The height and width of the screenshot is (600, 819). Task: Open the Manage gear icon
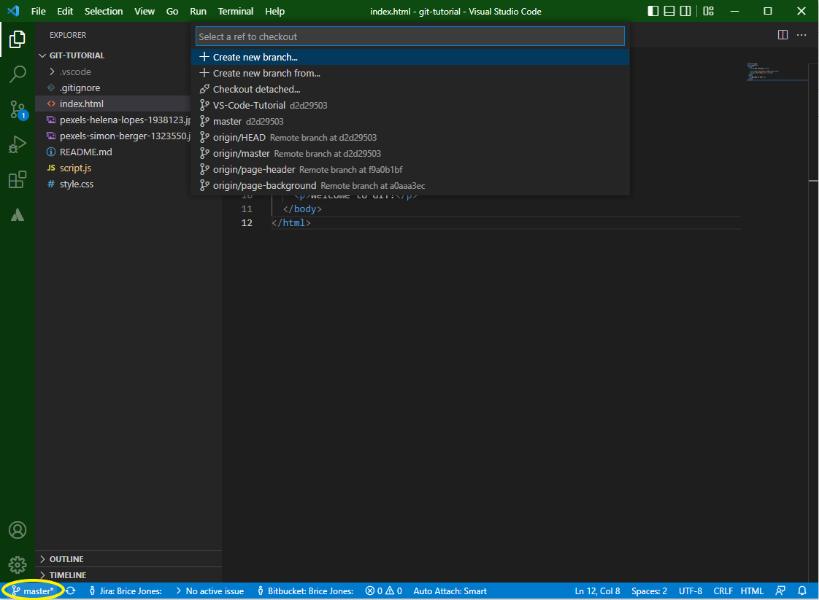pyautogui.click(x=18, y=564)
